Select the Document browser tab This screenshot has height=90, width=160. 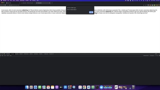tap(43, 3)
